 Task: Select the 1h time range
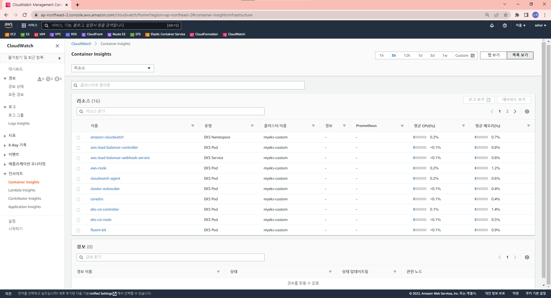381,56
